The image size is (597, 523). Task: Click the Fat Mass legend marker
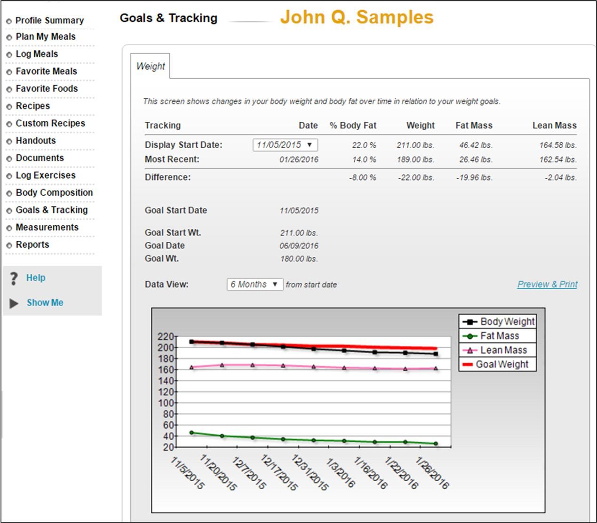pyautogui.click(x=470, y=336)
